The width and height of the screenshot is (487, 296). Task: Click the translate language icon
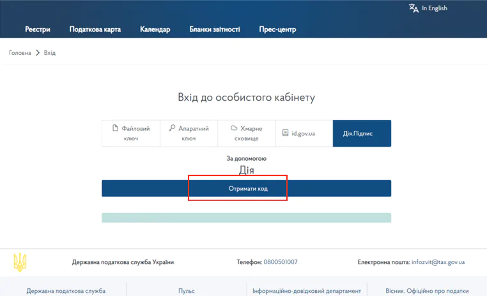point(414,8)
